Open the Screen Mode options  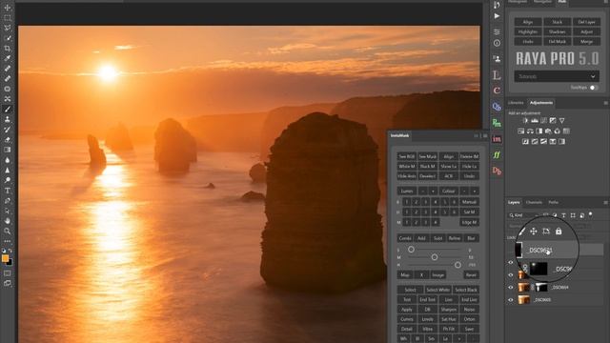pos(8,284)
